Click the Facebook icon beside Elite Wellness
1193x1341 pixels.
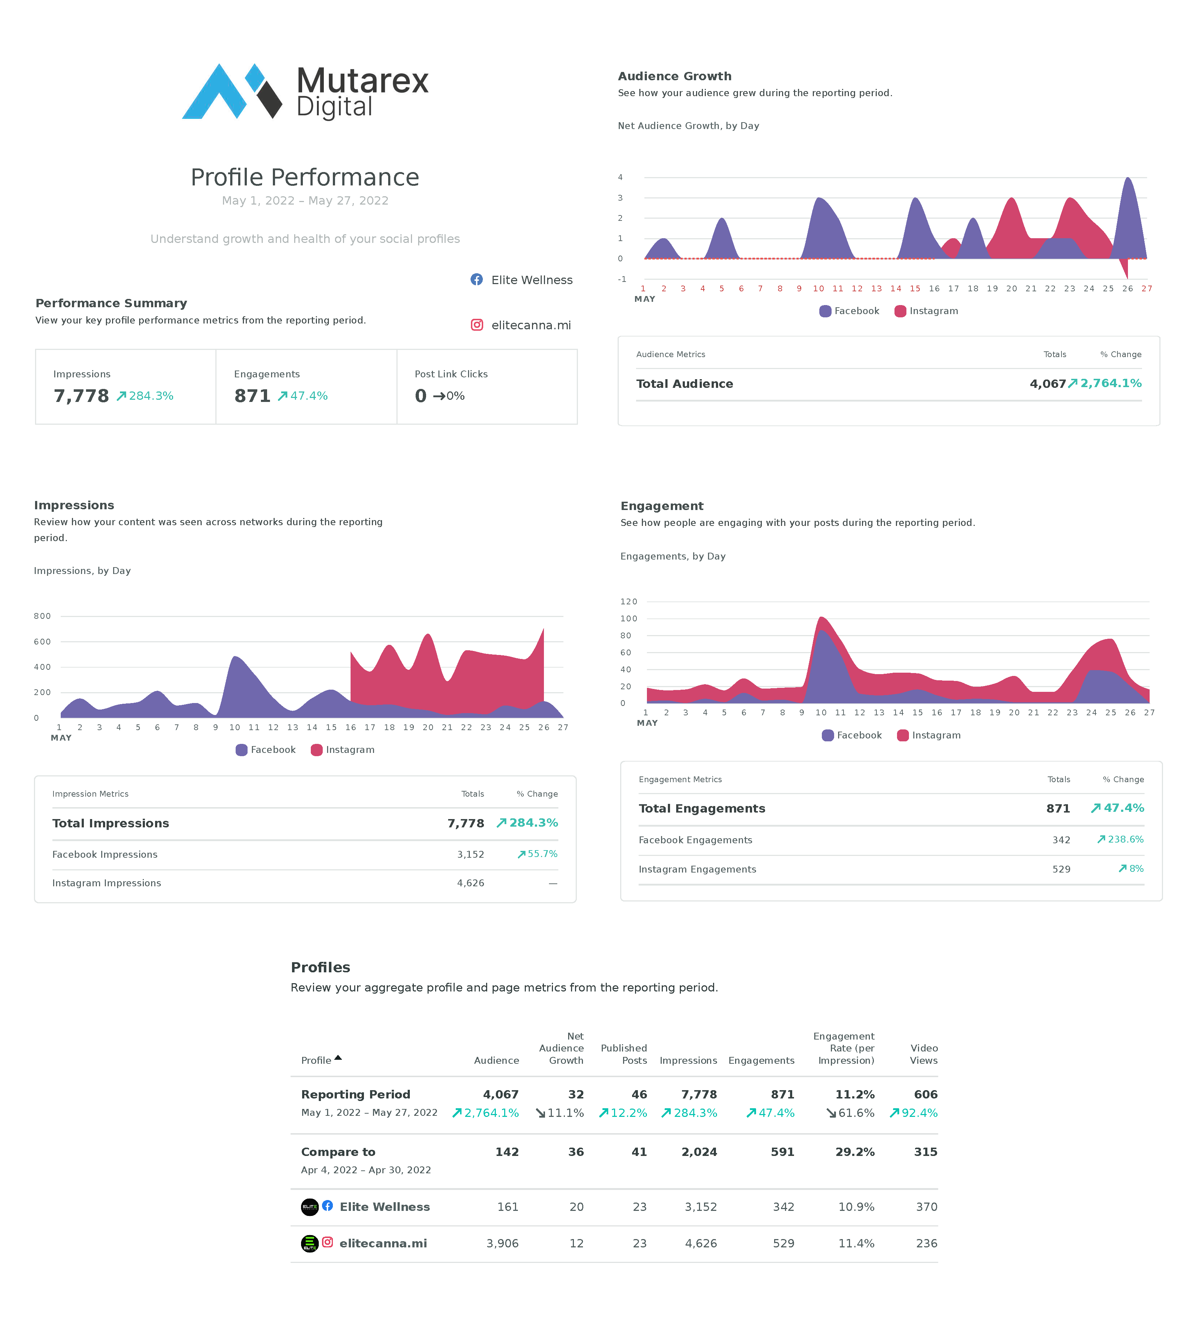coord(477,279)
